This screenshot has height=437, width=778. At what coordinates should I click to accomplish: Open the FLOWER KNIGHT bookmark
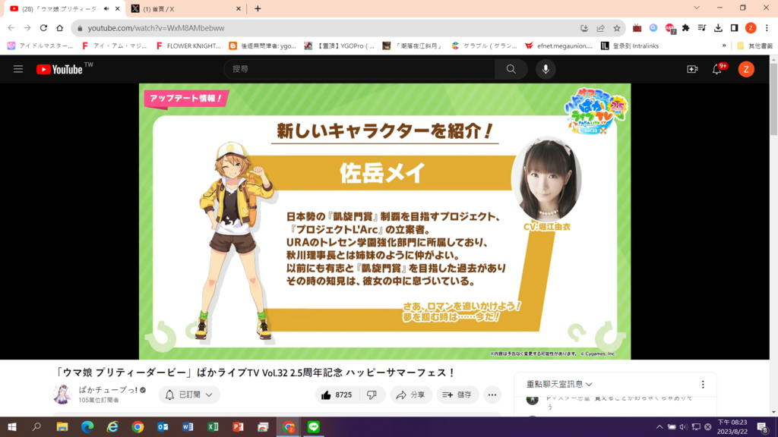coord(188,46)
